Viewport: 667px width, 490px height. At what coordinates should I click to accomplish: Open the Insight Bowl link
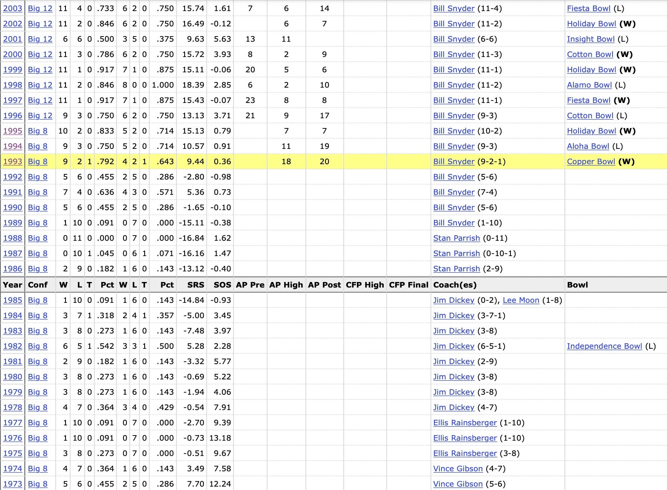pos(590,39)
